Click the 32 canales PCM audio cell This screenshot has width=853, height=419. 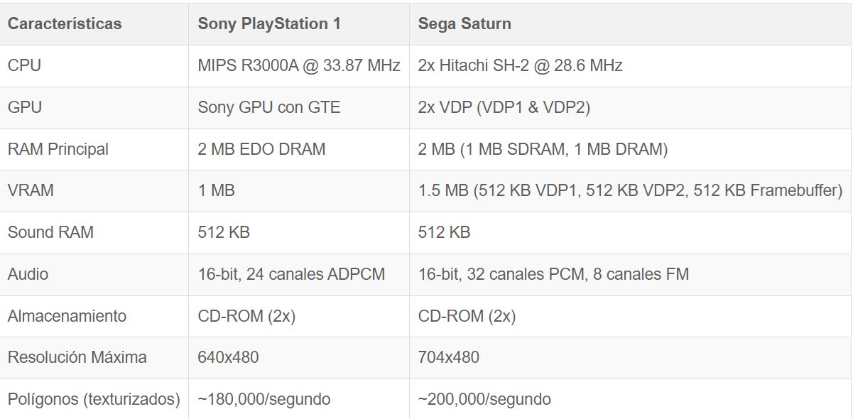click(x=553, y=274)
